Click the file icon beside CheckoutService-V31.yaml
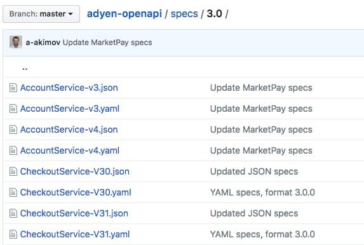 click(x=13, y=234)
